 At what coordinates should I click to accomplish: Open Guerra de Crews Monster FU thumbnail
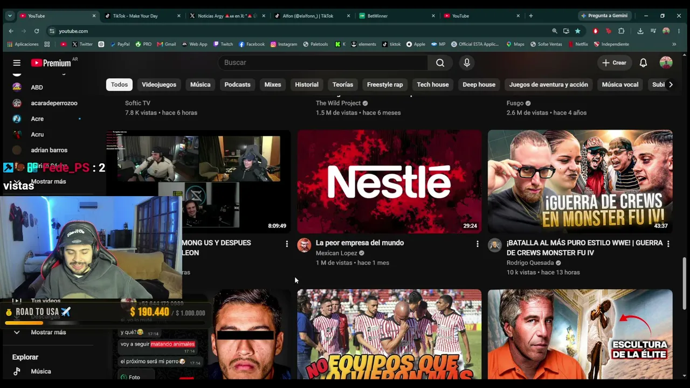(x=580, y=182)
